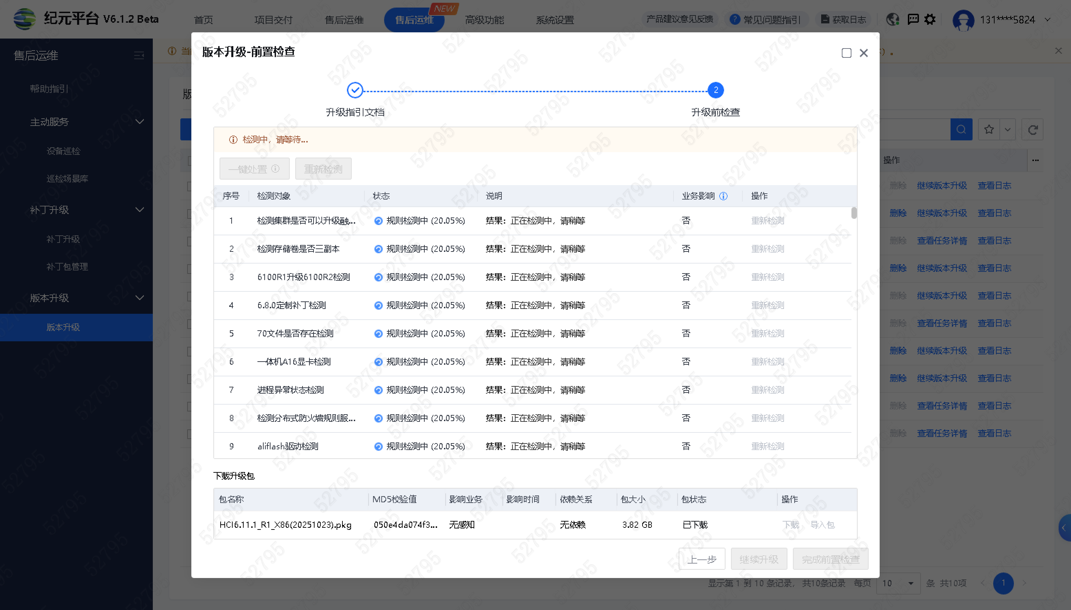Click the info icon next to 业务影响

(x=723, y=196)
